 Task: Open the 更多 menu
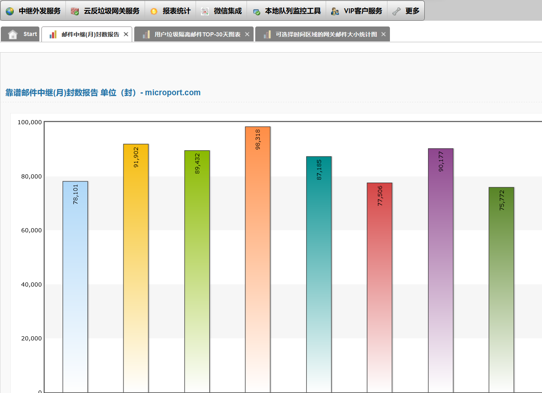tap(412, 11)
